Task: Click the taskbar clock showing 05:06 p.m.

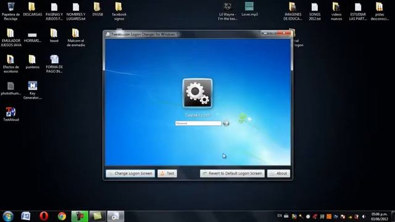Action: tap(379, 216)
